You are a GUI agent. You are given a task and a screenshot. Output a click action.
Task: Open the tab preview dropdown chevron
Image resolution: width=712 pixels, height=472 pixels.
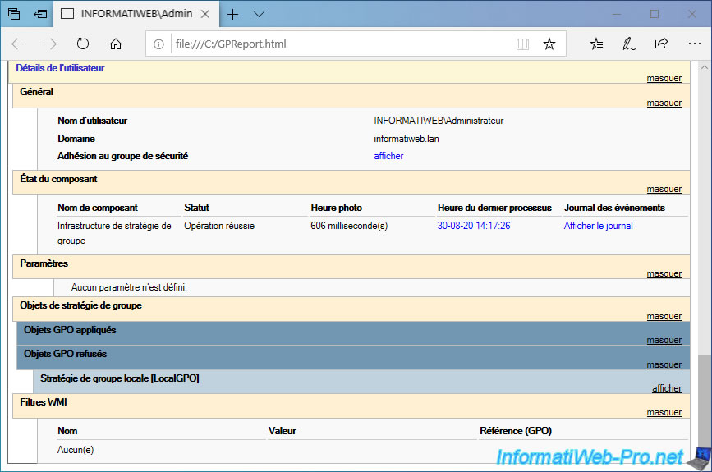(259, 14)
